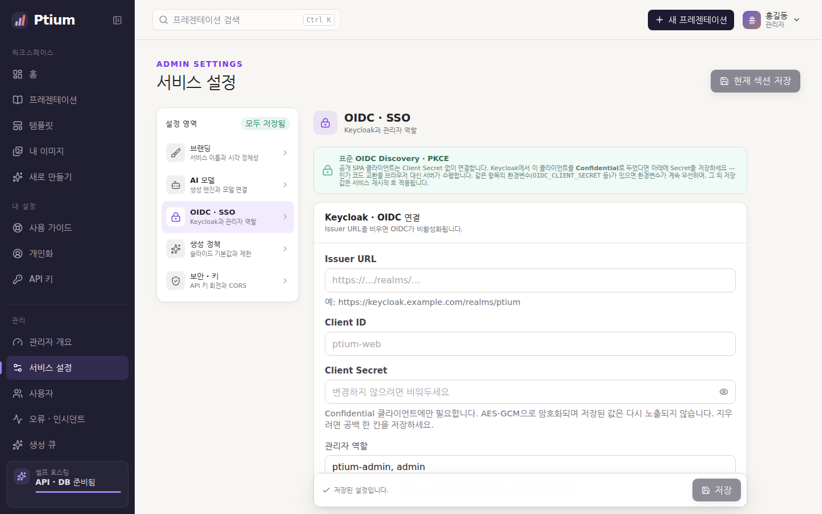Click the Ctrl K shortcut badge

point(319,20)
